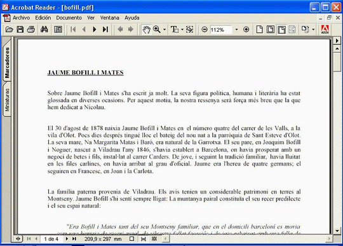This screenshot has height=246, width=343.
Task: Expand the Text Select tool dropdown
Action: [182, 29]
